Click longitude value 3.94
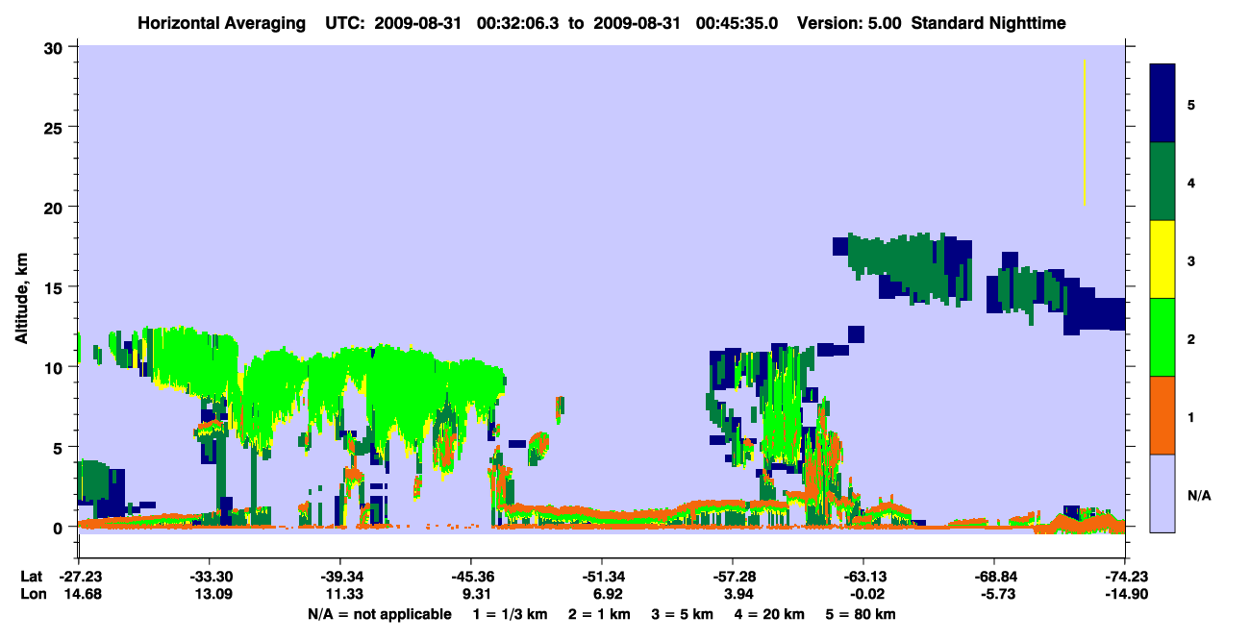 point(738,595)
